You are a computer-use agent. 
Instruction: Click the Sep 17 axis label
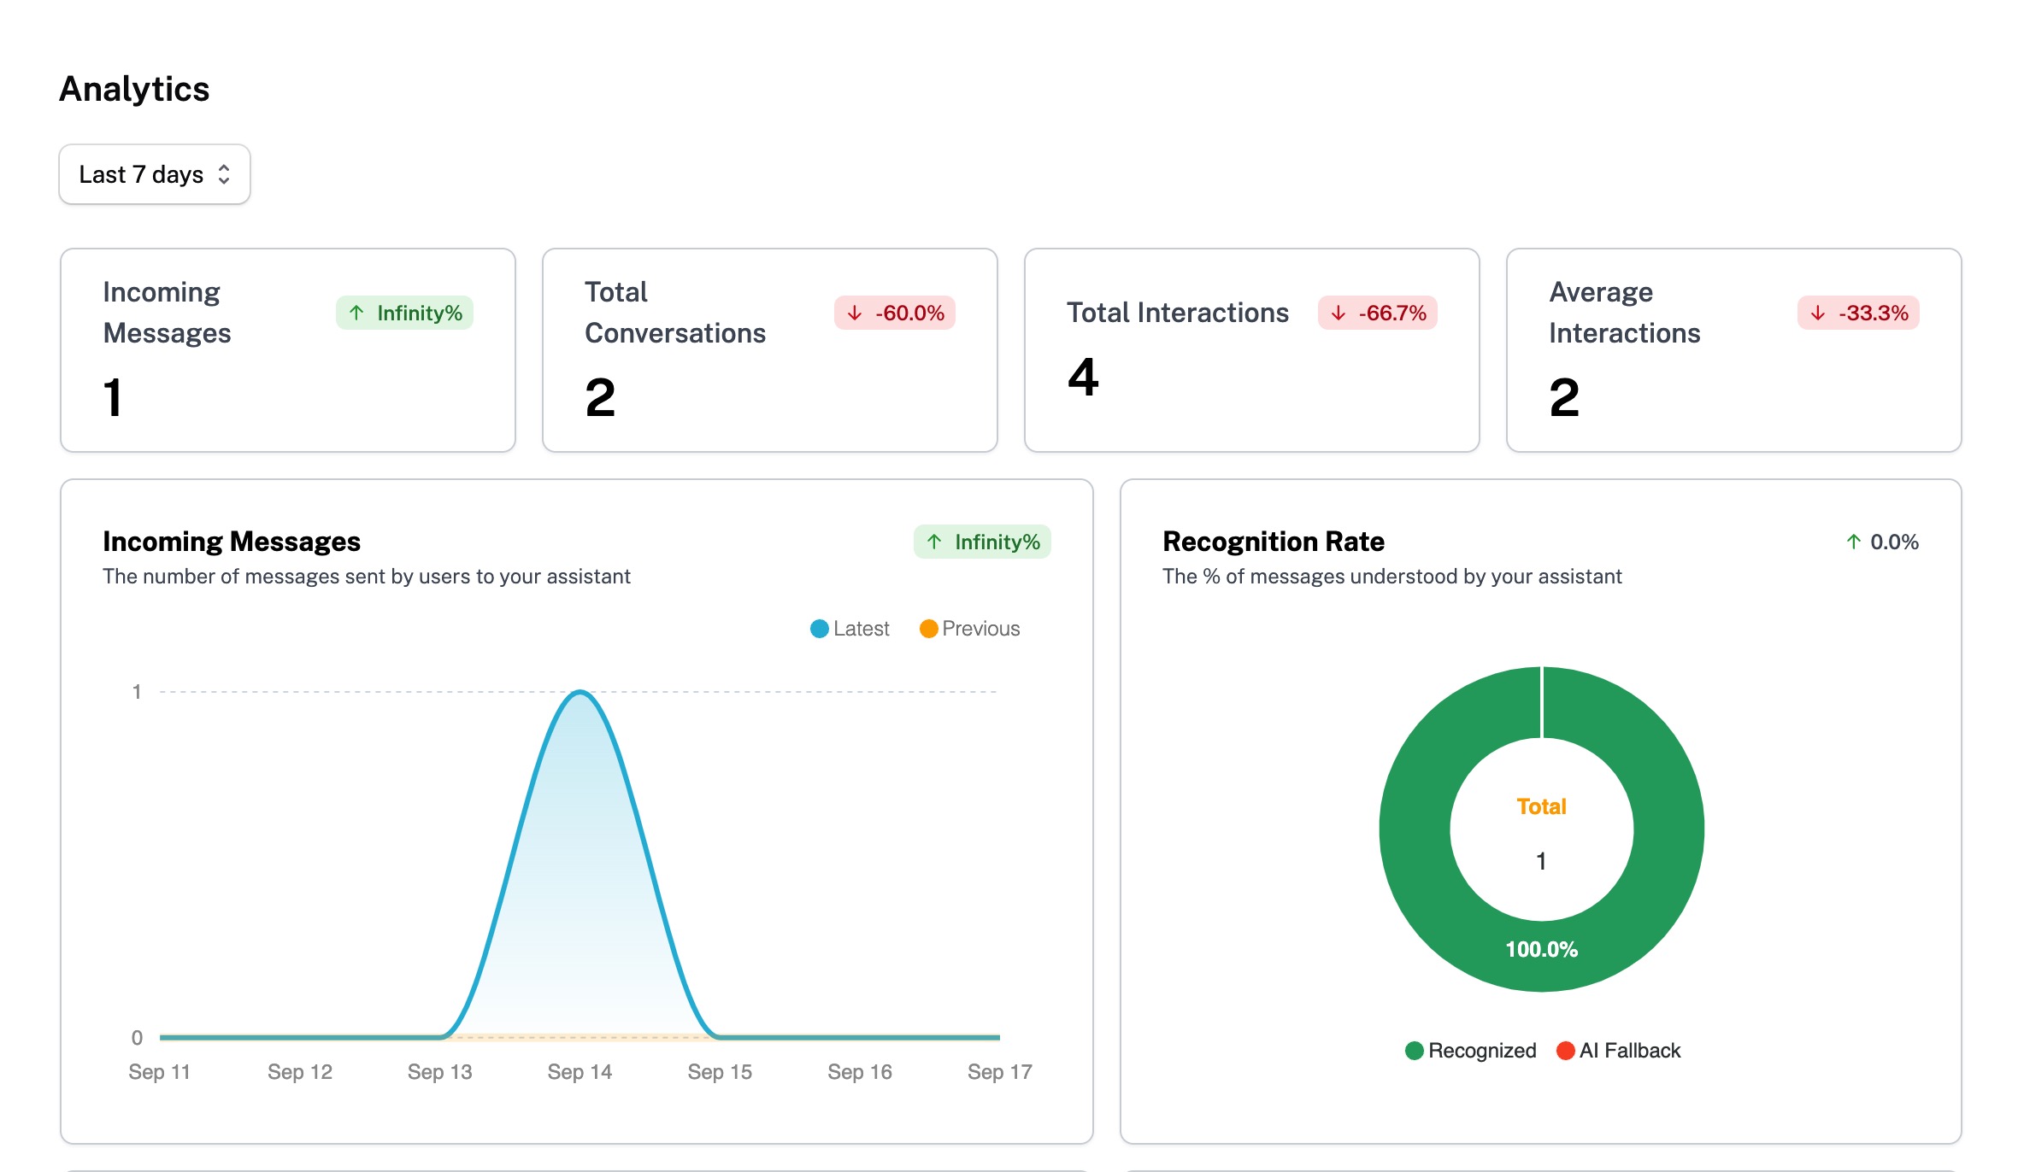click(x=1000, y=1072)
